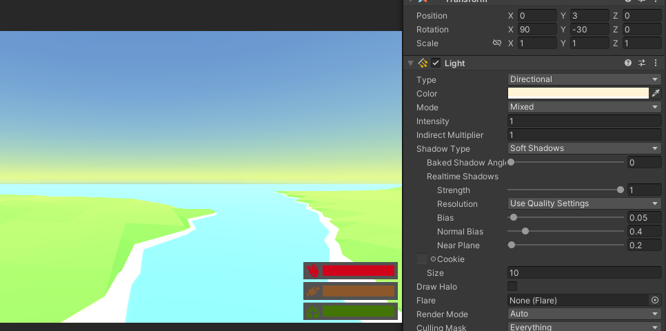This screenshot has height=331, width=666.
Task: Enable the Draw Halo checkbox
Action: point(512,286)
